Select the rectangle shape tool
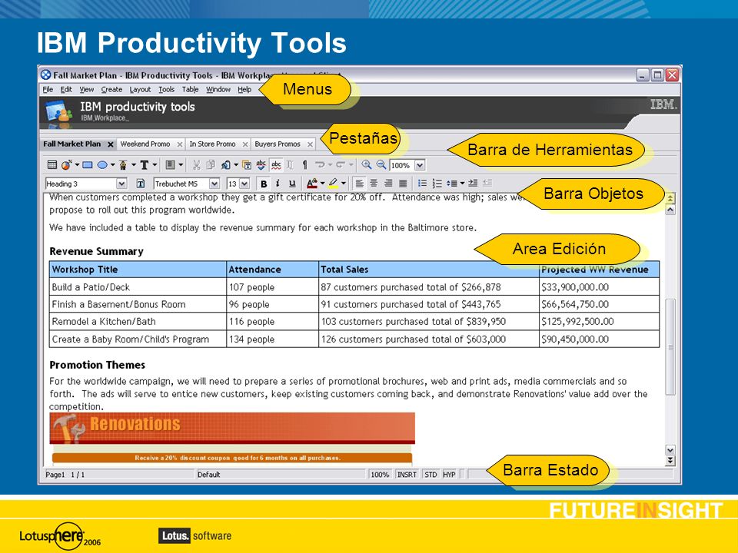The width and height of the screenshot is (738, 553). coord(87,165)
